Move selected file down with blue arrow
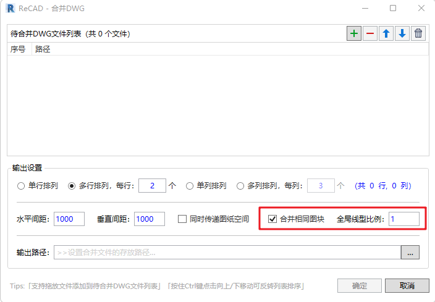 tap(402, 33)
